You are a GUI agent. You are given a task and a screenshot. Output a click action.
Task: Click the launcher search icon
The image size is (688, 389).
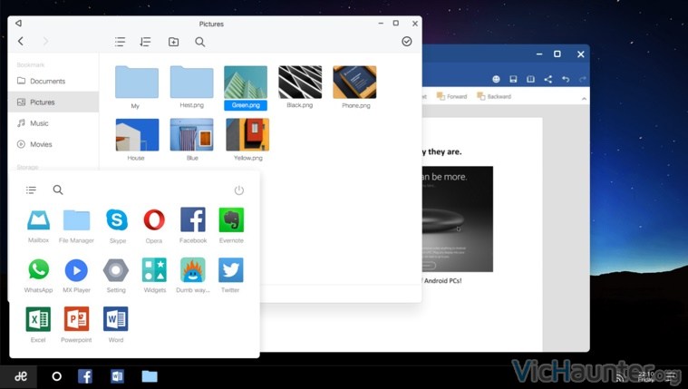click(x=58, y=190)
